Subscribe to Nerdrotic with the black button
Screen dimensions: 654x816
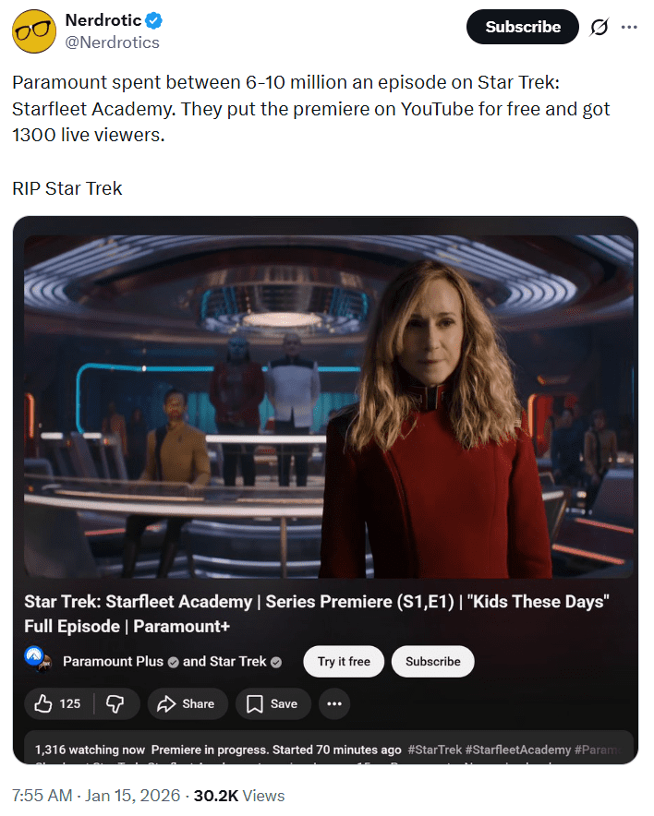pos(522,27)
